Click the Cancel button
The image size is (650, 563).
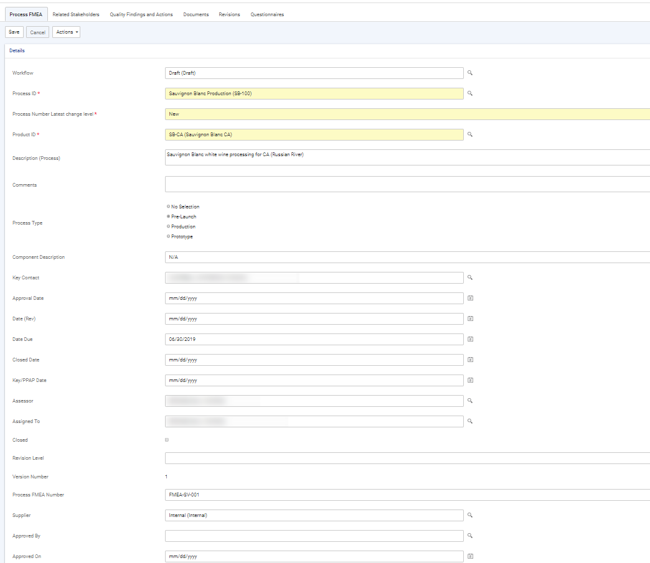(x=37, y=32)
